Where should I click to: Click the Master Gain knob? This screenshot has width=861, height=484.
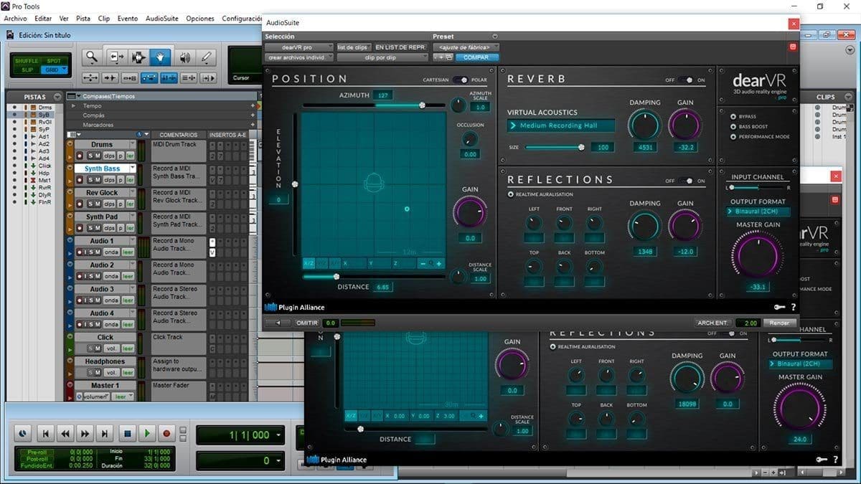point(758,255)
